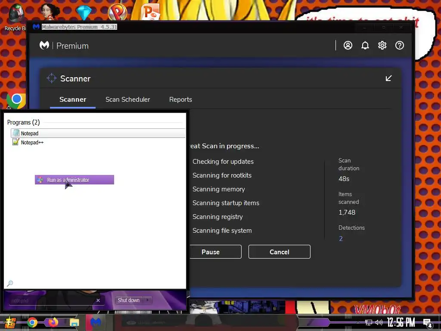Click the Malwarebytes title bar icon

coord(36,27)
